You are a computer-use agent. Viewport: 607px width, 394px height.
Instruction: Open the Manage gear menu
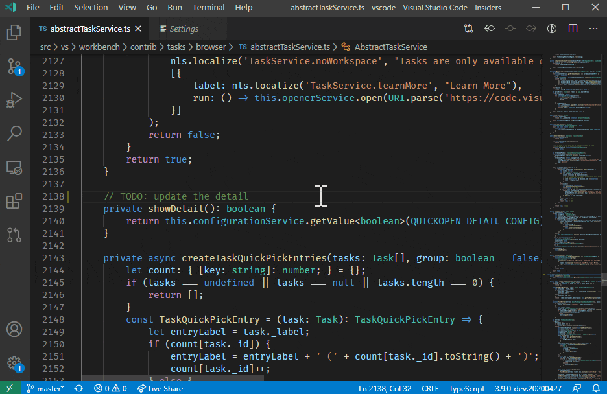14,362
